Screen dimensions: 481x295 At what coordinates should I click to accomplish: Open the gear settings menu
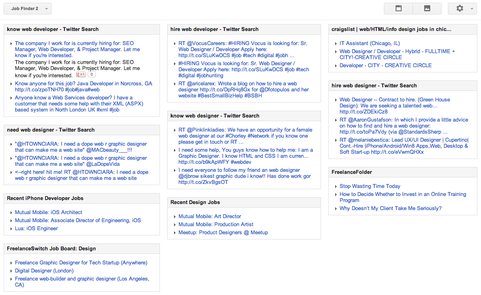462,8
